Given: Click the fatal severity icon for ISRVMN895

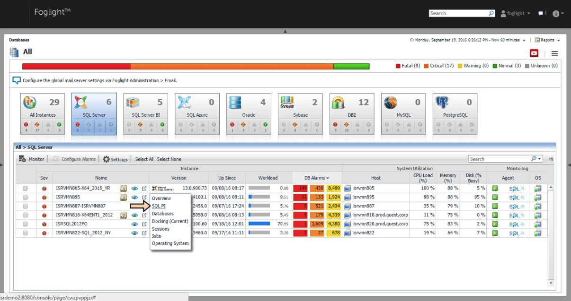Looking at the screenshot, I should [45, 198].
